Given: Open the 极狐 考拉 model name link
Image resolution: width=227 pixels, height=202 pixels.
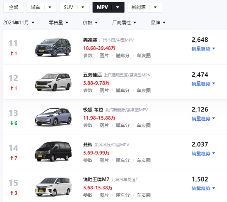Looking at the screenshot, I should tap(93, 110).
